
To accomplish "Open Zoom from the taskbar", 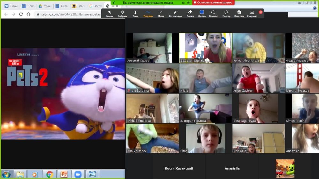I will tap(78, 174).
